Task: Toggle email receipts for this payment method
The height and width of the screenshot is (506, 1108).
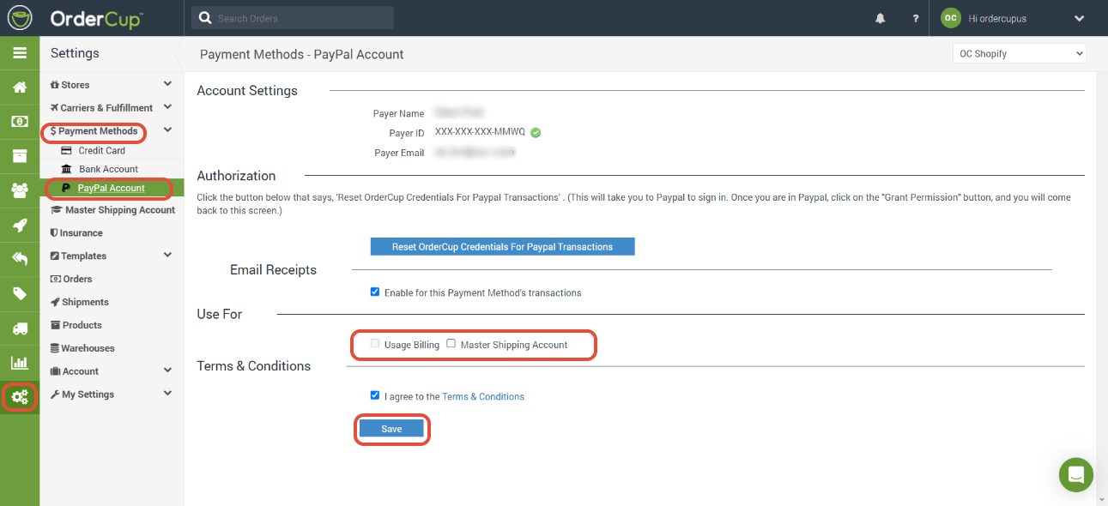Action: coord(375,292)
